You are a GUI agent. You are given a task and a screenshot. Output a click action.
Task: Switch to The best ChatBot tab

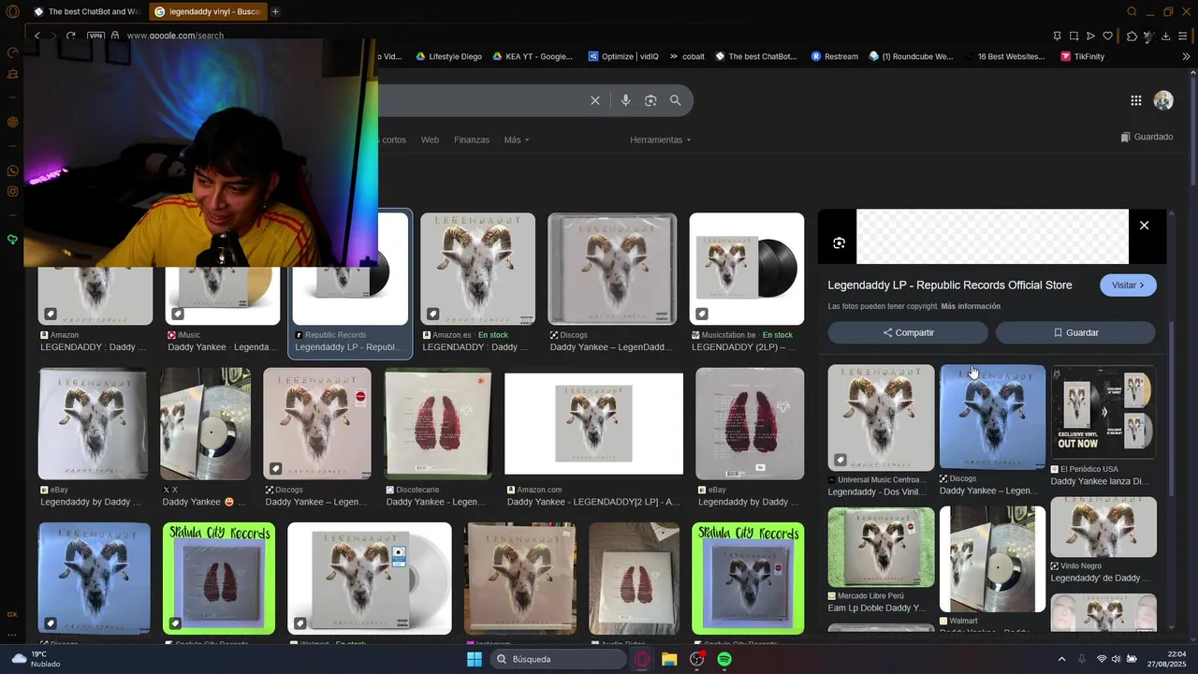coord(86,11)
